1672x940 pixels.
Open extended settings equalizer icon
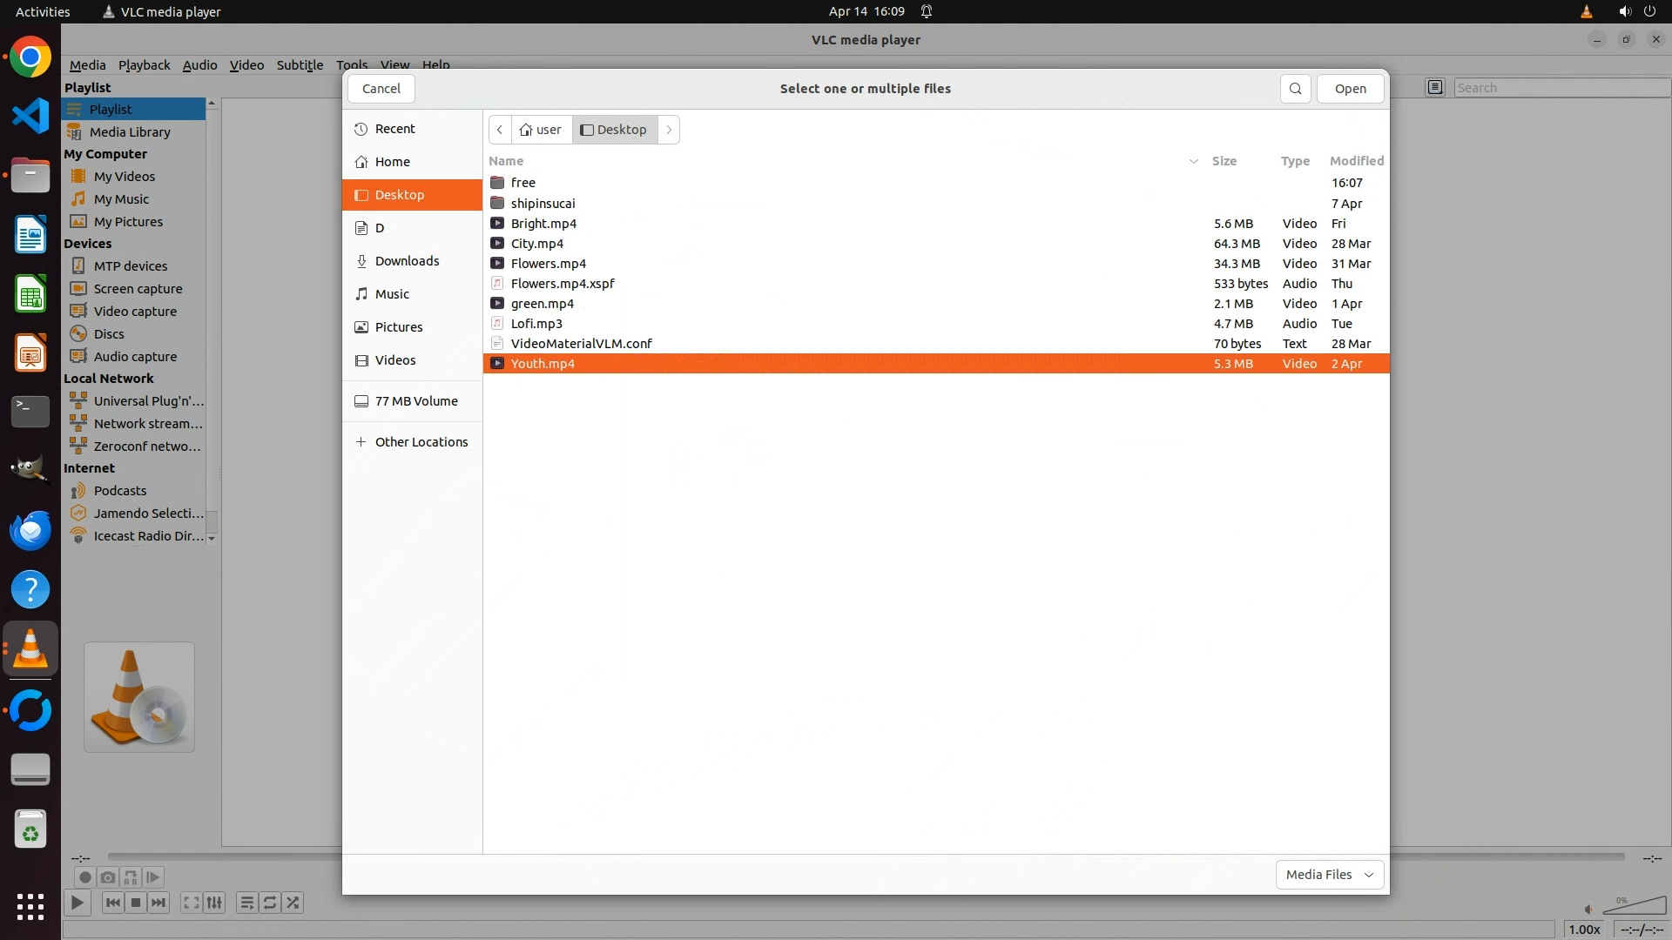[214, 903]
